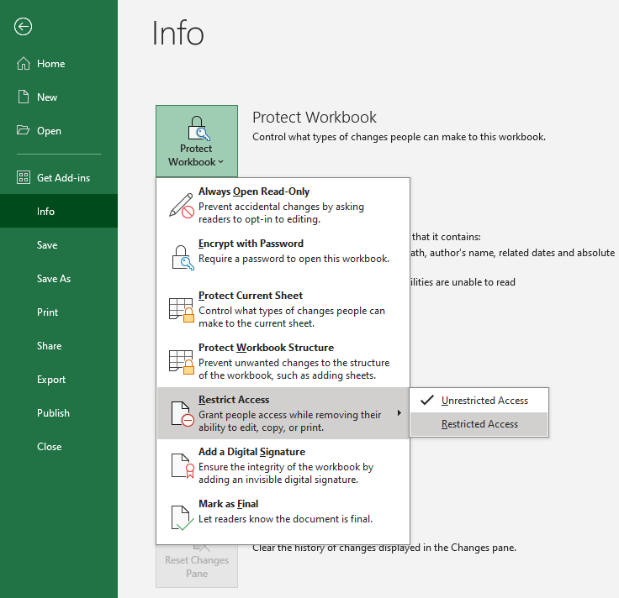The height and width of the screenshot is (598, 619).
Task: Open the Save As page
Action: [x=54, y=279]
